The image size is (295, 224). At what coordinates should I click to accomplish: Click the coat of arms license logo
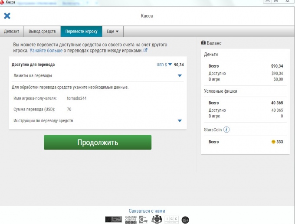click(157, 219)
